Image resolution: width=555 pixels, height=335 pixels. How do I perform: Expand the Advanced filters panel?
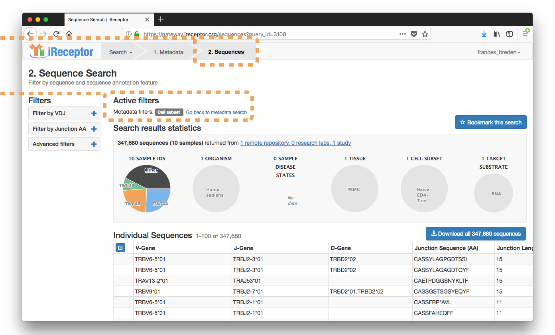point(65,144)
